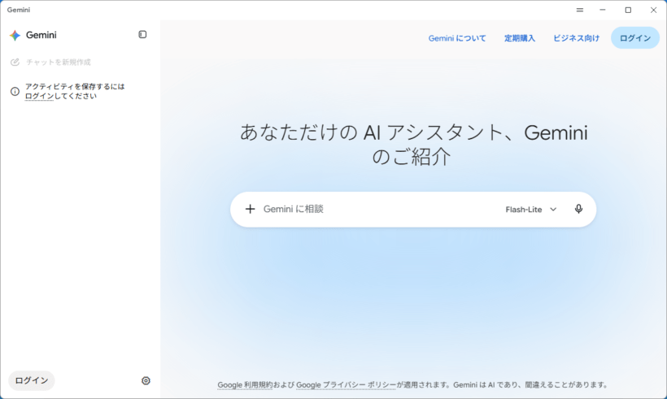Click the plus icon to add files
Screen dimensions: 667x399
(251, 209)
